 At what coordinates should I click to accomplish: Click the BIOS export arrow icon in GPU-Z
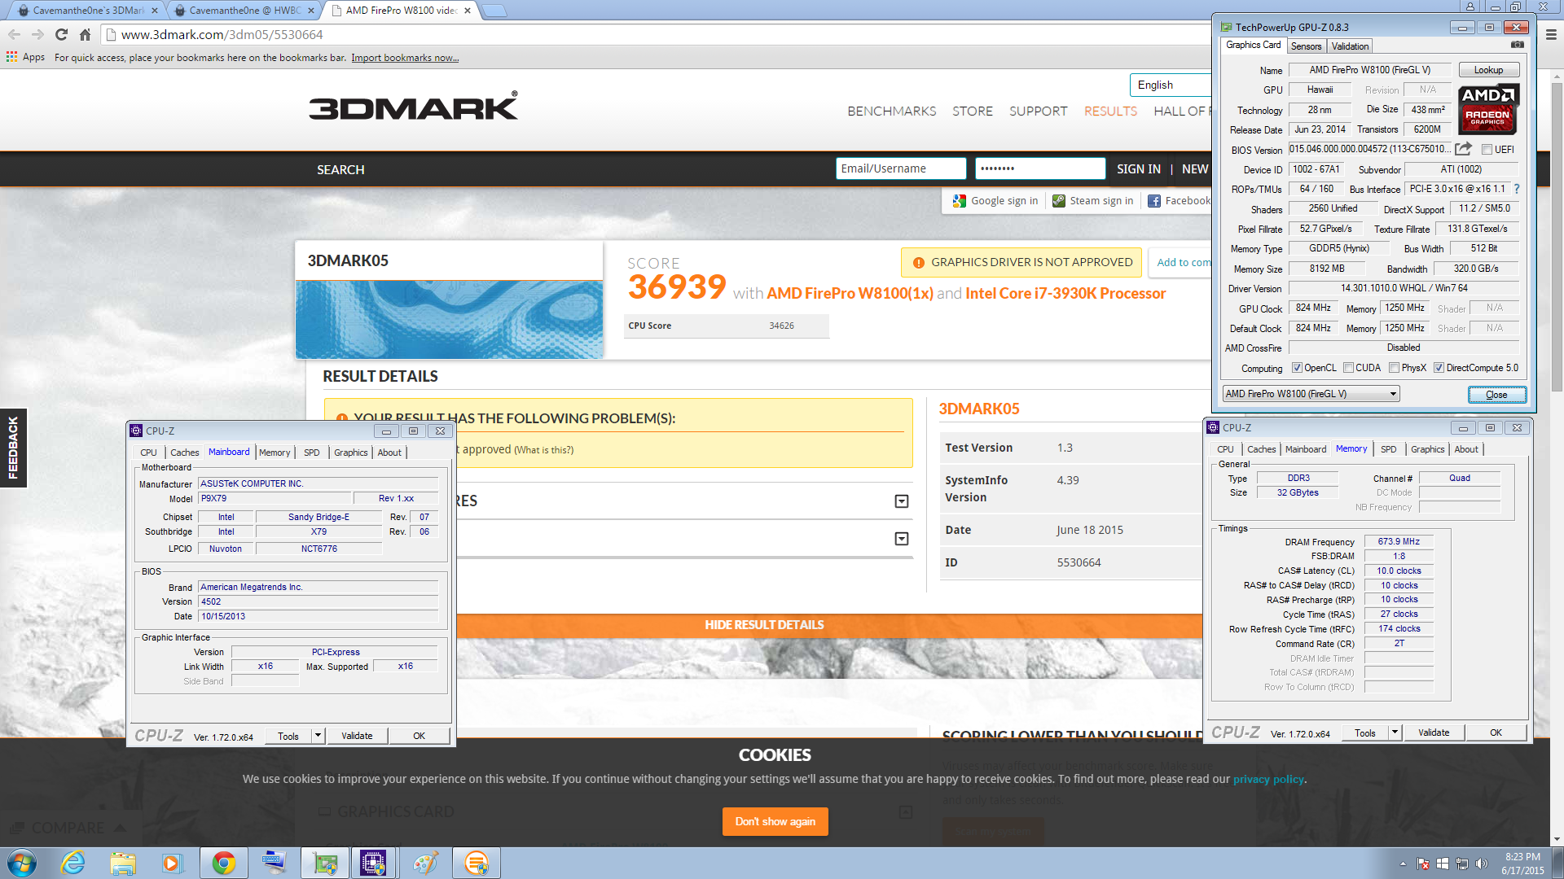point(1463,149)
